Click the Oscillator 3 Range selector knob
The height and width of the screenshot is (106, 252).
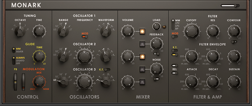(x=63, y=81)
